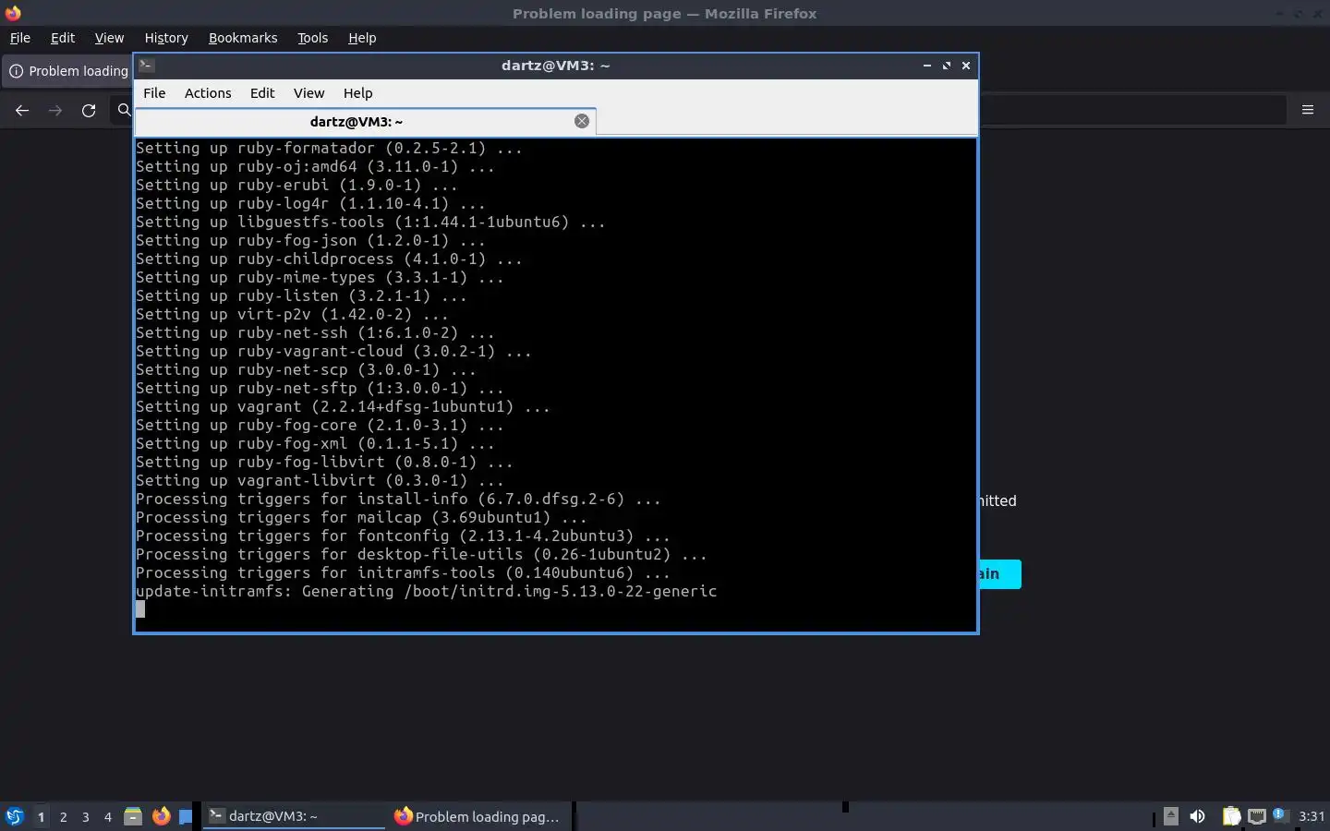This screenshot has height=831, width=1330.
Task: Click line 'Processing triggers for fontconfig'
Action: [x=403, y=536]
